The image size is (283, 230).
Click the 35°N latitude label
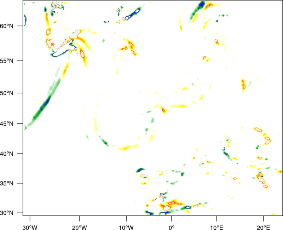[x=7, y=183]
